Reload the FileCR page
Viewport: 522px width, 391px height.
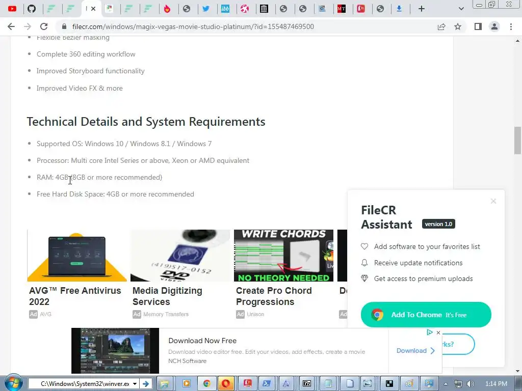coord(44,26)
